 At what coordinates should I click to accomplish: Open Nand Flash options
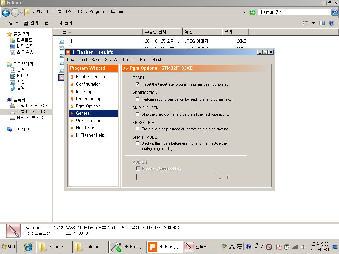pyautogui.click(x=87, y=128)
